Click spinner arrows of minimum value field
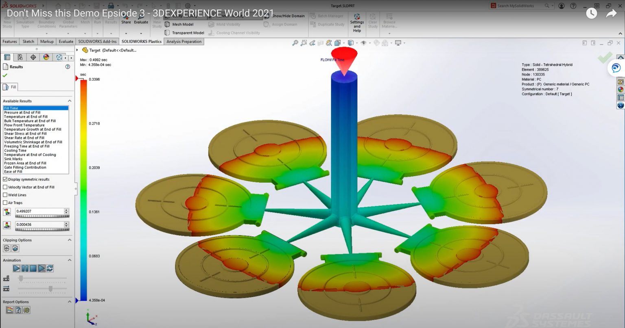The image size is (625, 328). click(67, 224)
